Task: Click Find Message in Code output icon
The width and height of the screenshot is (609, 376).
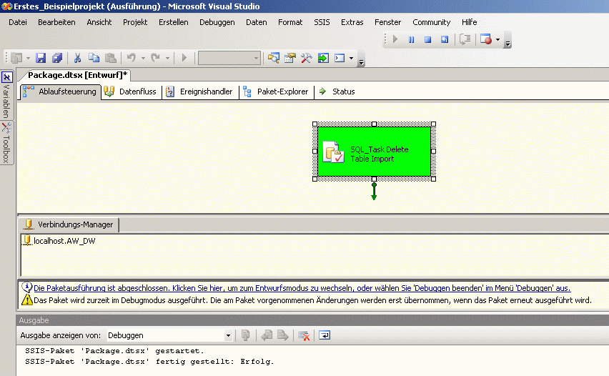Action: click(x=245, y=335)
